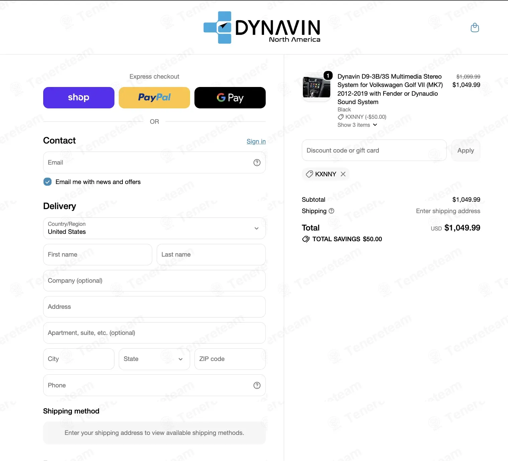The height and width of the screenshot is (461, 508).
Task: Focus the First name field
Action: 98,255
